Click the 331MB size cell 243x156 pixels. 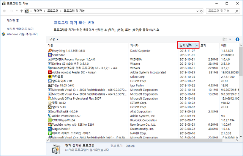point(213,72)
